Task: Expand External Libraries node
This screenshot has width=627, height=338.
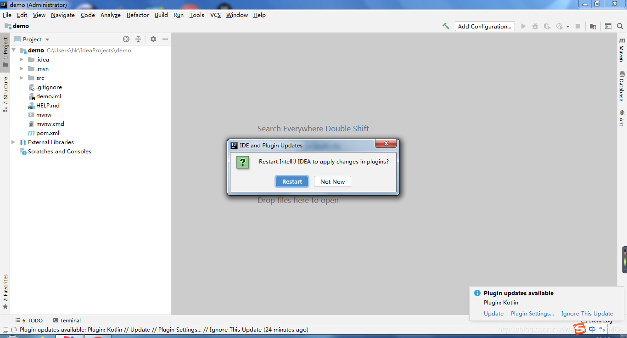Action: pyautogui.click(x=13, y=142)
